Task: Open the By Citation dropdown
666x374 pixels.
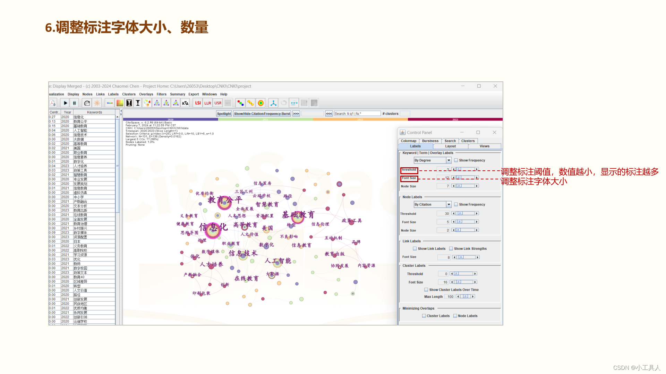Action: pos(449,205)
